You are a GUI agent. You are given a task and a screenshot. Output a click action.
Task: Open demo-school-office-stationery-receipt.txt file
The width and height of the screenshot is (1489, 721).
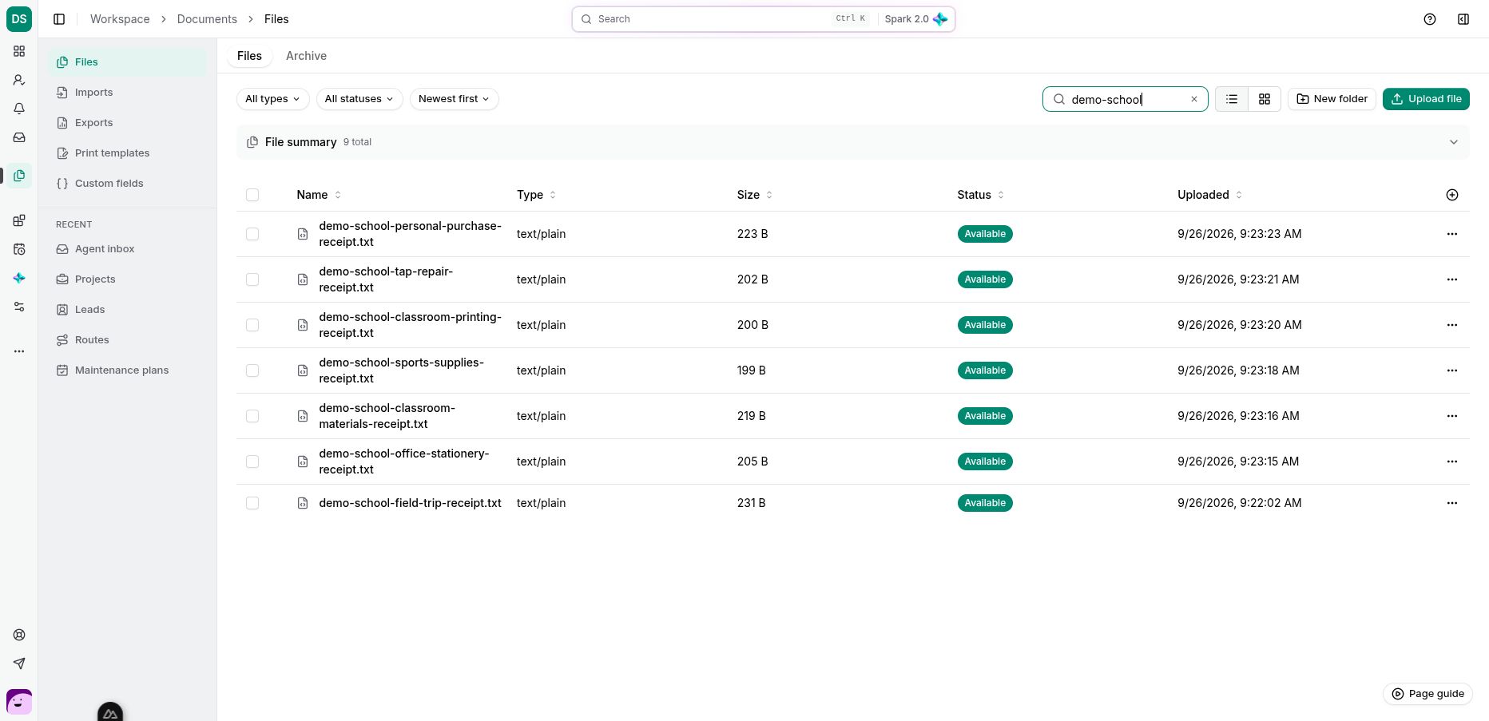click(403, 462)
